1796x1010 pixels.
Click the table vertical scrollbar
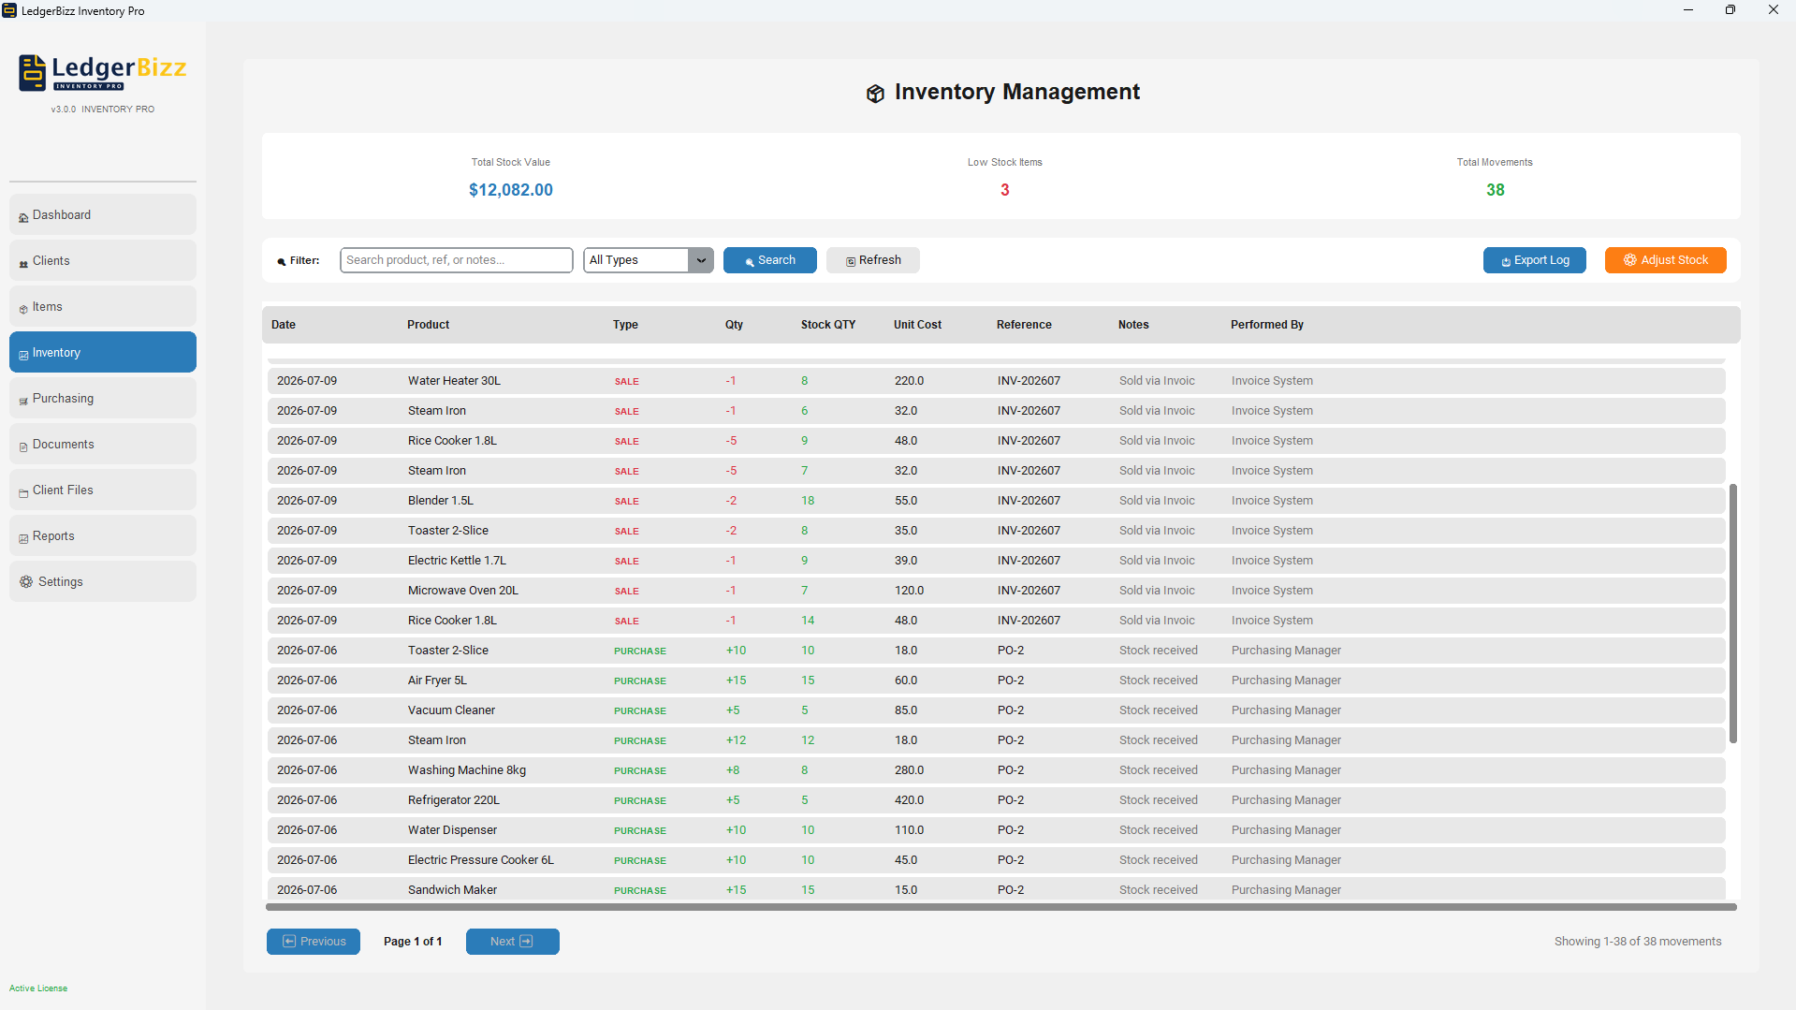pos(1733,613)
